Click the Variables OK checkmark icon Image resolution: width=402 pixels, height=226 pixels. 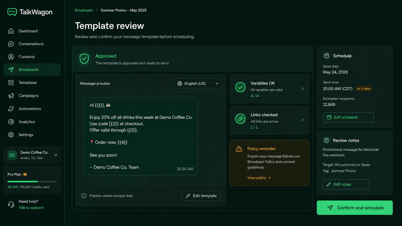(240, 87)
